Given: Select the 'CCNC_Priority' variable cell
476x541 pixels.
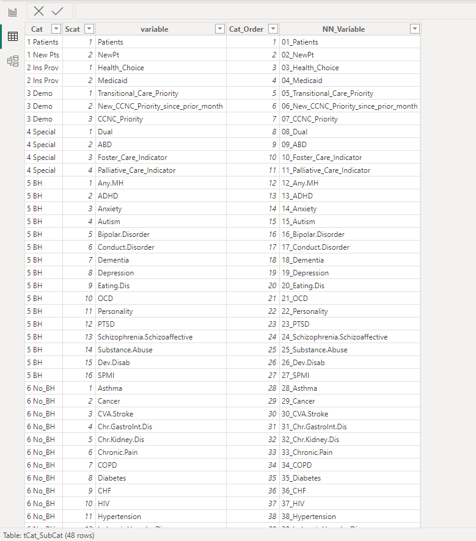Looking at the screenshot, I should tap(161, 119).
